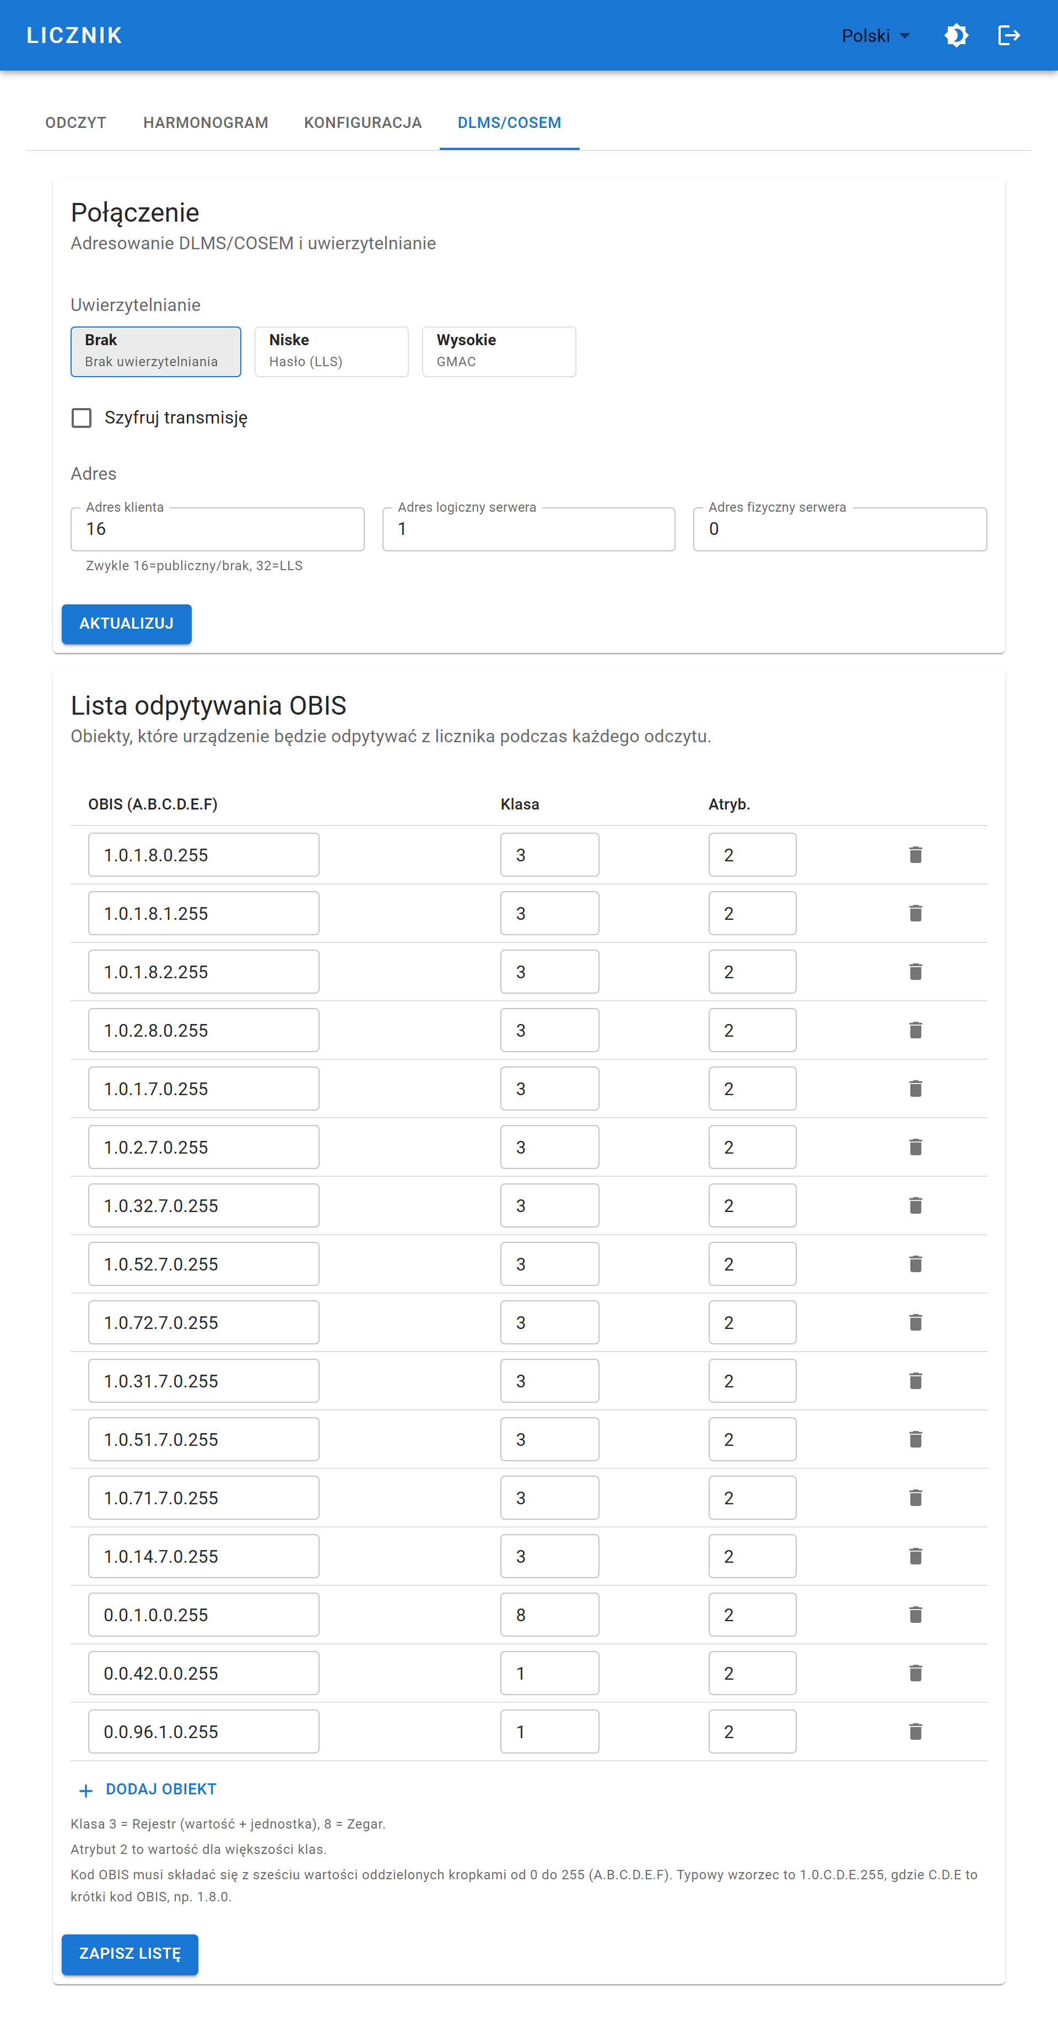Edit OBIS code field 1.0.71.7.0.255
The image size is (1058, 2037).
204,1498
